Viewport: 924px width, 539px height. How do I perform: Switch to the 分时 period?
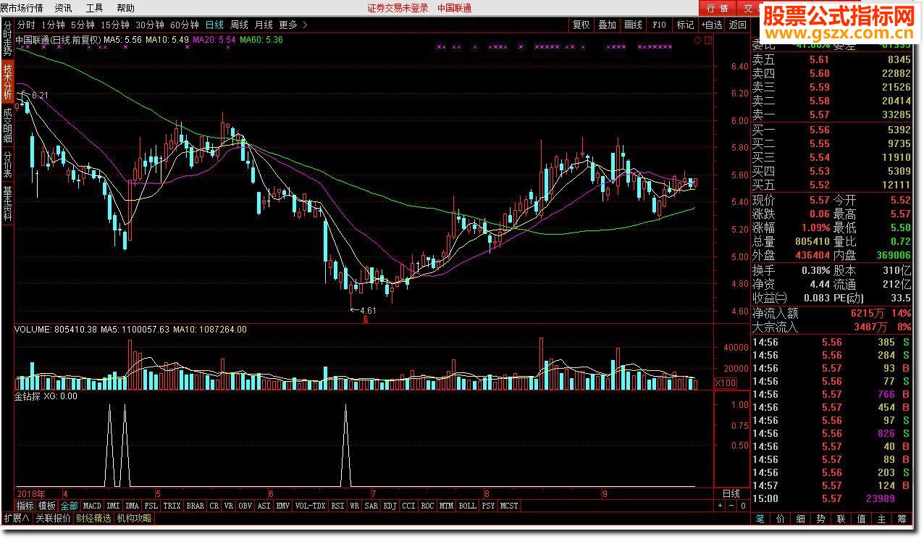pos(26,25)
